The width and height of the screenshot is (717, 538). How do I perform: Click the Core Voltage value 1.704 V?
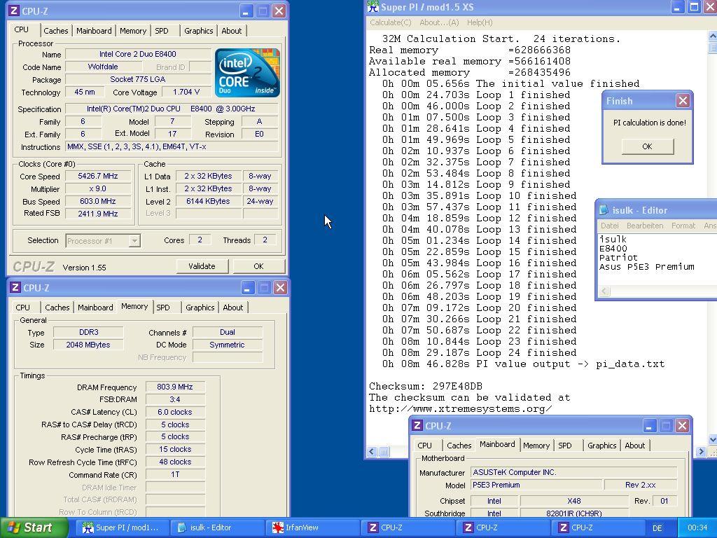[186, 92]
